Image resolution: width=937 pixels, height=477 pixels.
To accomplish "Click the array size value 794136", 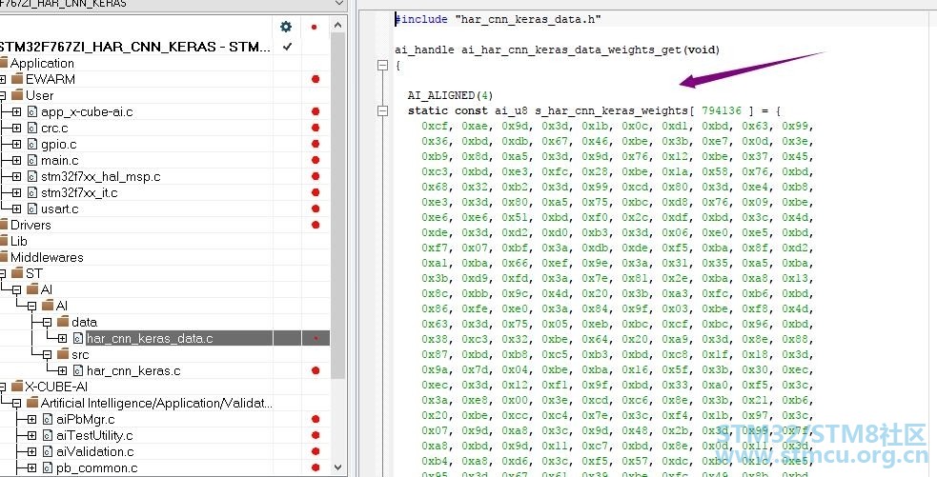I will click(x=722, y=111).
